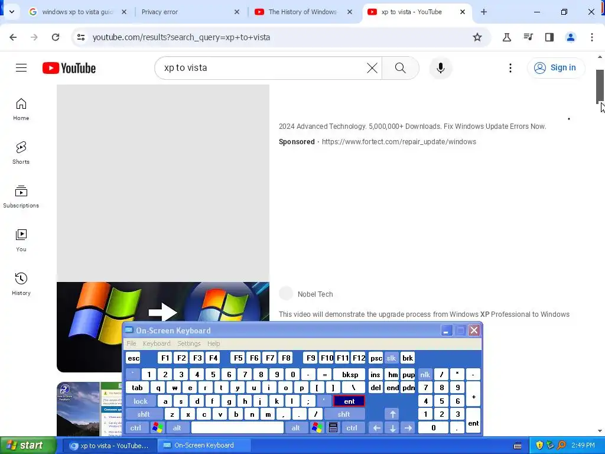View site information icon in address bar
The height and width of the screenshot is (454, 605).
[x=80, y=37]
